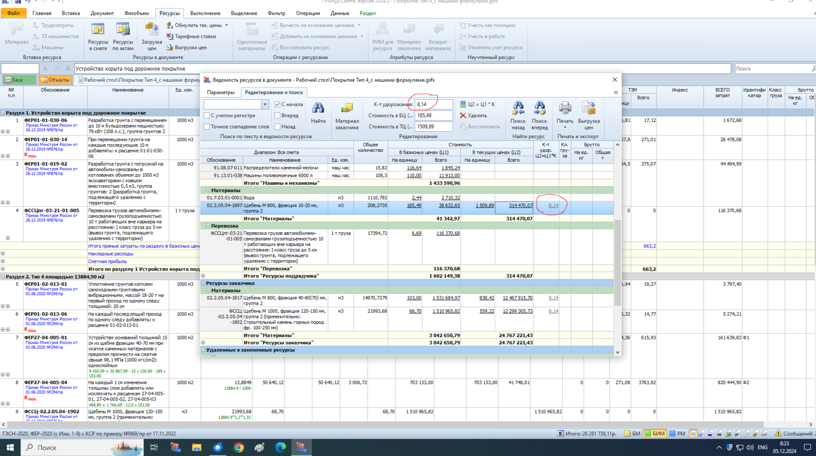Switch to the Параметры tab
Image resolution: width=816 pixels, height=456 pixels.
[x=220, y=93]
